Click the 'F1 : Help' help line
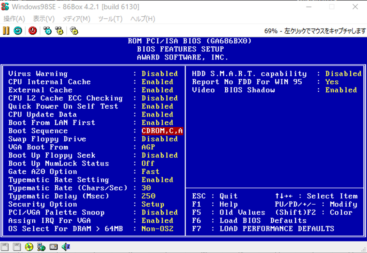 [215, 204]
